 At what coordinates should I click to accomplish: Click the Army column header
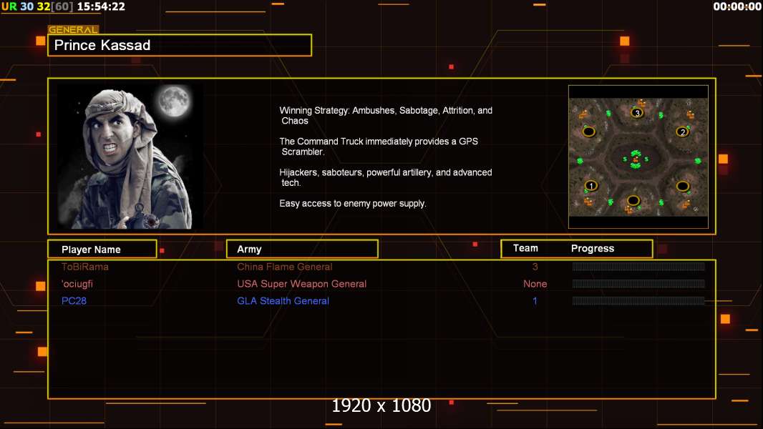click(x=302, y=250)
